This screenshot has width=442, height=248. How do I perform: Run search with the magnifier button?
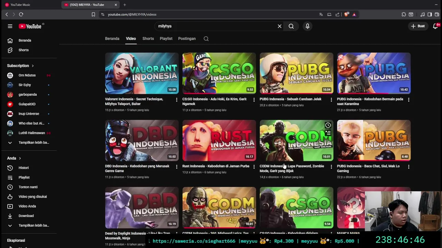[291, 26]
